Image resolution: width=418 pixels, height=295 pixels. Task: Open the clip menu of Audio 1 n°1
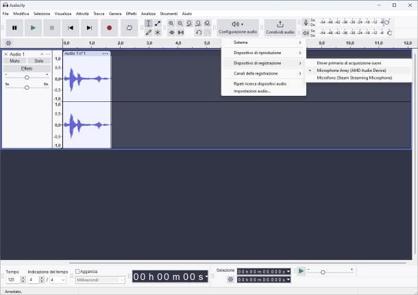pos(106,53)
